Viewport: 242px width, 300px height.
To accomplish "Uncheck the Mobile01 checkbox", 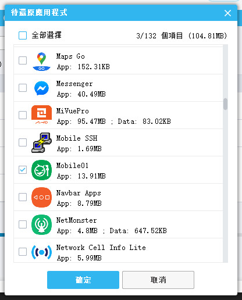I will 23,170.
